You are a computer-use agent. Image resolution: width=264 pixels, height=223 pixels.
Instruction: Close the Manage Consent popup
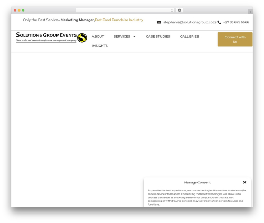tap(244, 182)
